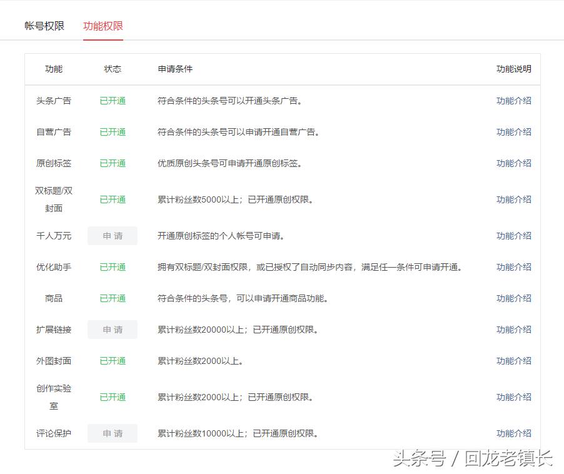View 功能介绍 for 外图封面
Image resolution: width=564 pixels, height=474 pixels.
pyautogui.click(x=513, y=361)
